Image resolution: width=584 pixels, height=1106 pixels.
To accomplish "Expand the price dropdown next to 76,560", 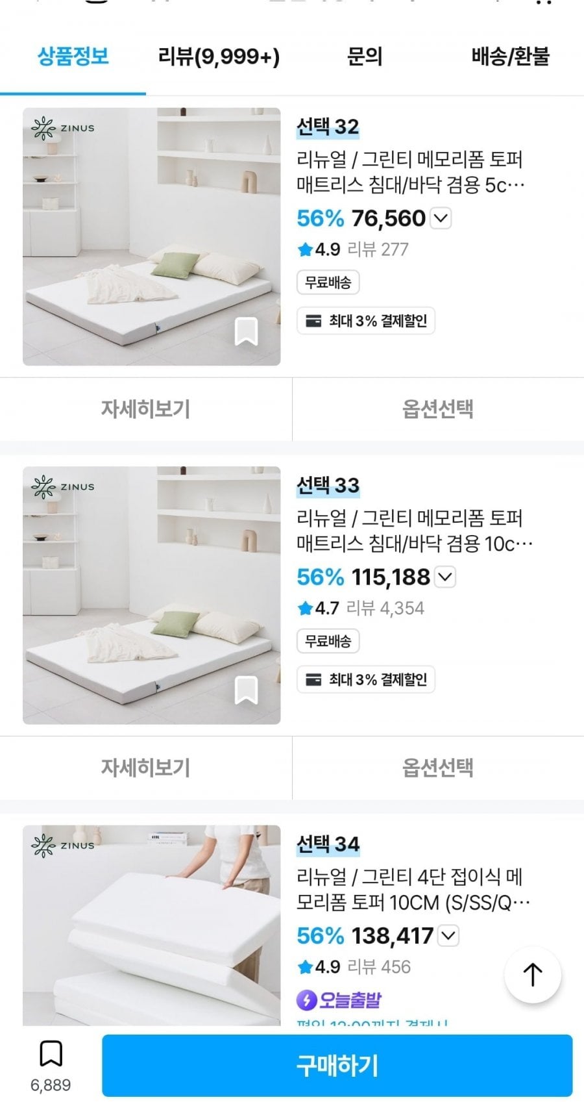I will click(441, 218).
